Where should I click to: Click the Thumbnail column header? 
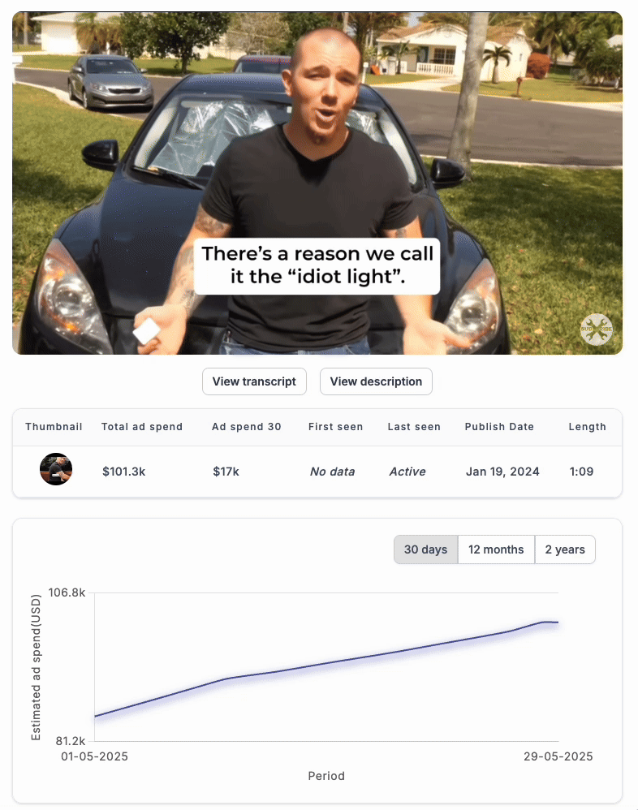pos(54,427)
